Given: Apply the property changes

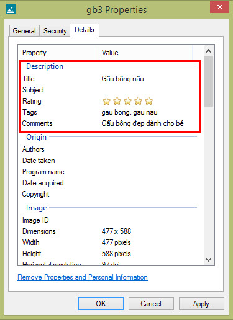Looking at the screenshot, I should tap(201, 304).
